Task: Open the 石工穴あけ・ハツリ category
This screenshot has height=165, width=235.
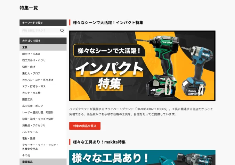Action: 34,60
